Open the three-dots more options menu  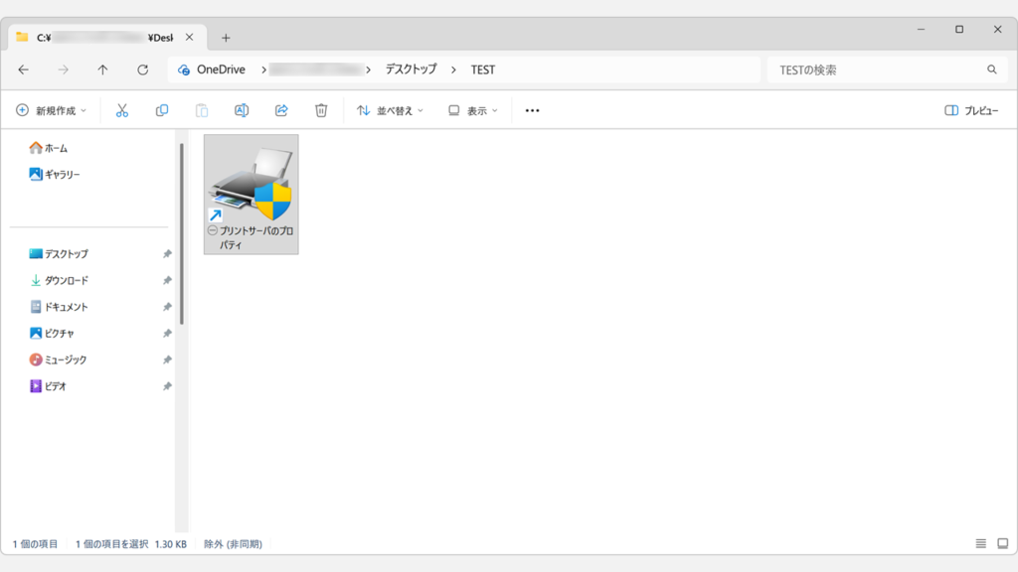[x=533, y=111]
